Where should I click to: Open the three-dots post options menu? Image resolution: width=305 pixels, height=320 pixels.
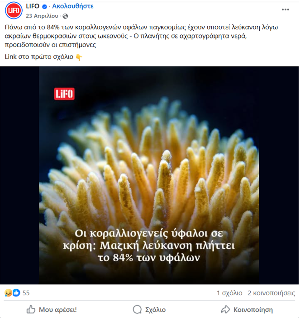click(285, 9)
